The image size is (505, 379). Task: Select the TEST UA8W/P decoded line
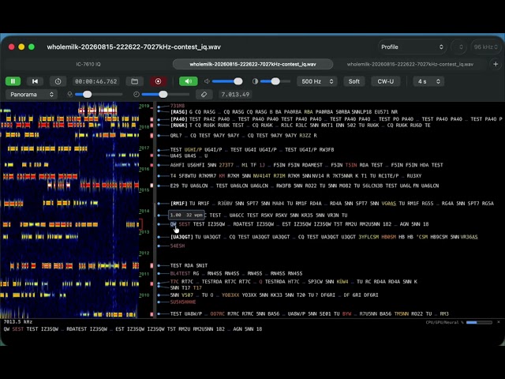309,313
